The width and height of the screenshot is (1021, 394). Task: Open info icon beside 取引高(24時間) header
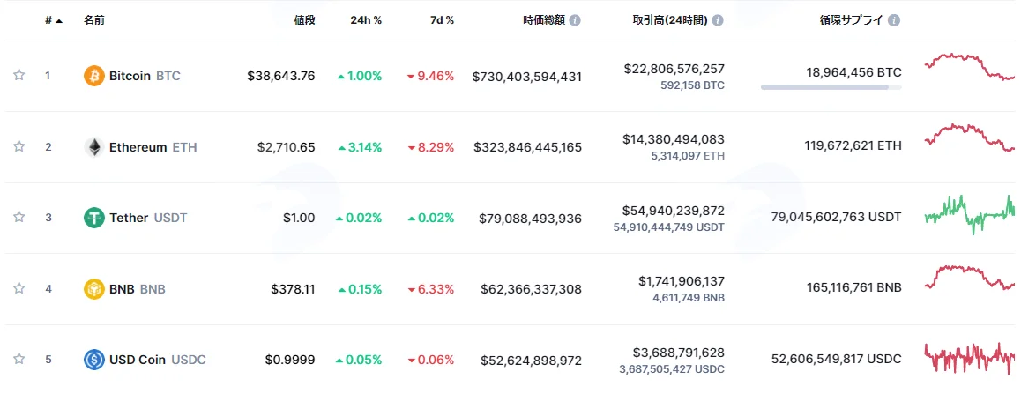point(717,20)
